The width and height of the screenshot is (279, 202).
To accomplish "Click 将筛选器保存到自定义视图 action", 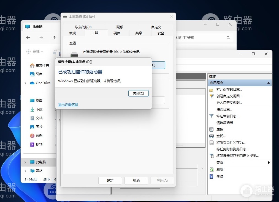I will pos(237,156).
